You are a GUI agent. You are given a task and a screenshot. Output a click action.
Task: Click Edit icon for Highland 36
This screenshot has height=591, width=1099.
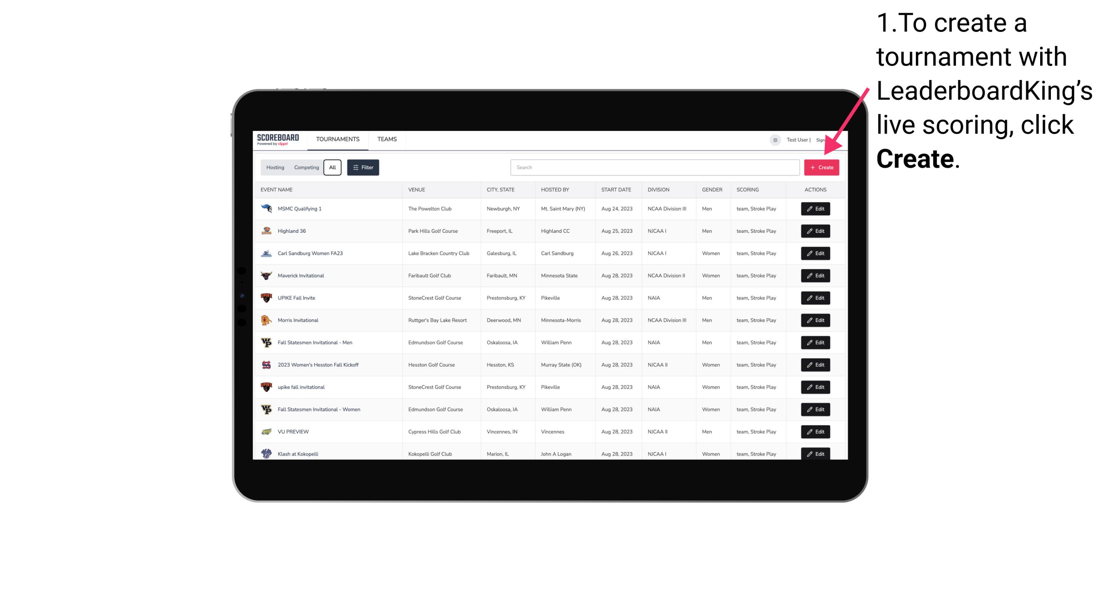tap(815, 231)
